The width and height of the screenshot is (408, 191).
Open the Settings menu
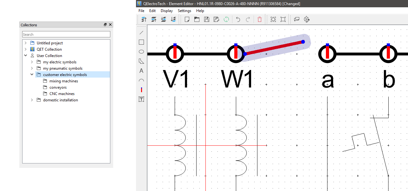click(x=185, y=11)
